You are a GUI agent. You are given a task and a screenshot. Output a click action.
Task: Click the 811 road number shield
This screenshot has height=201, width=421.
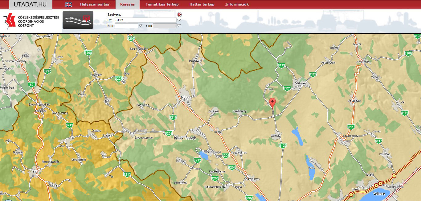[351, 127]
